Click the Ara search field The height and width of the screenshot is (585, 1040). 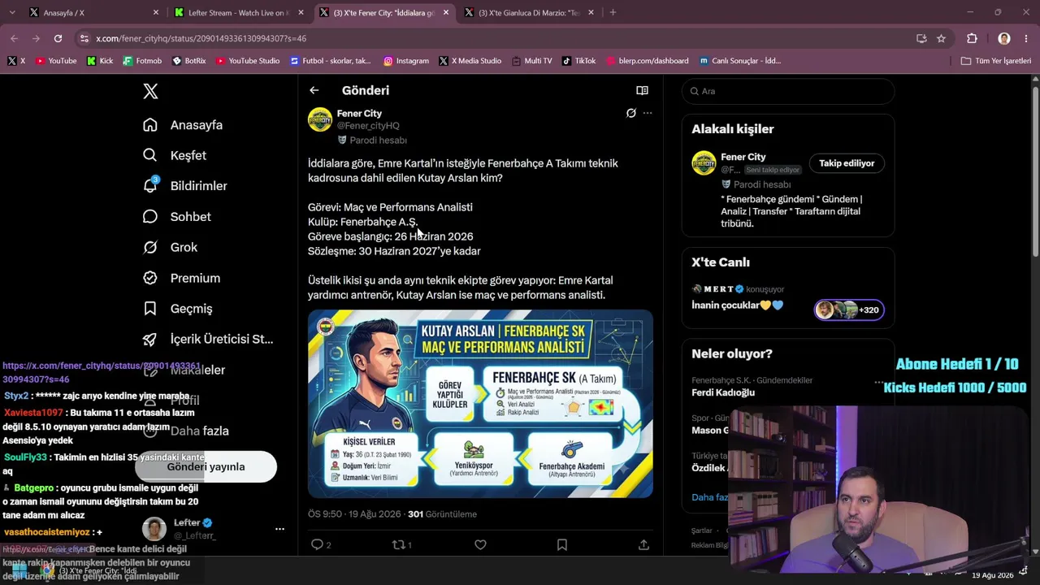pos(788,91)
